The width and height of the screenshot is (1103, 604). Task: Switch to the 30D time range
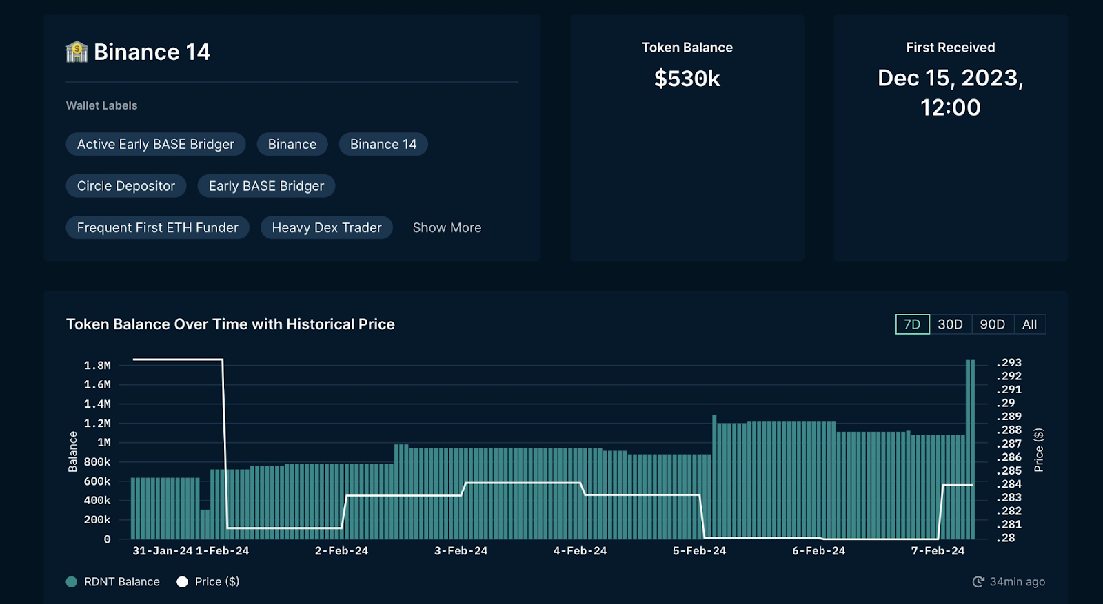[950, 324]
